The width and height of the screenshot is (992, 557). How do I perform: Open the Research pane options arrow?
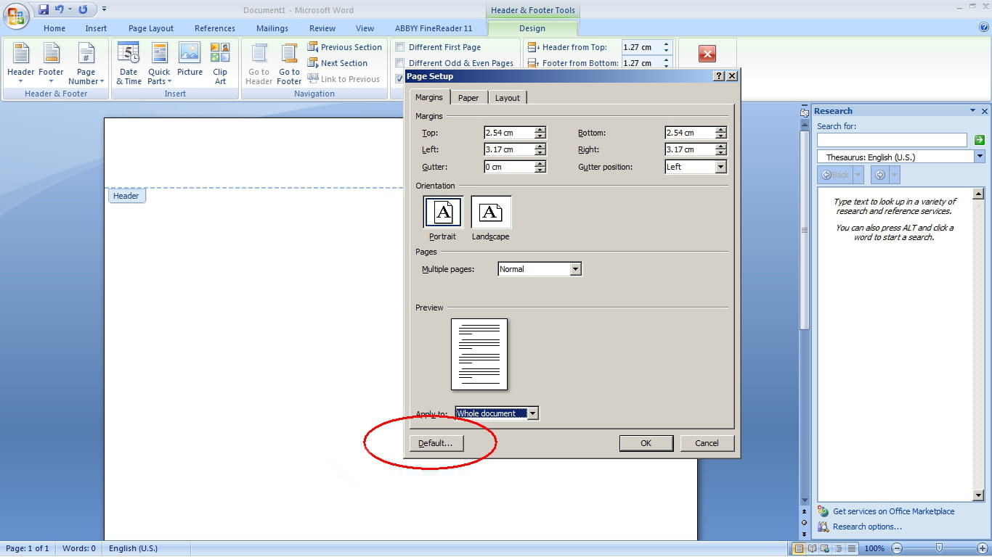coord(972,111)
